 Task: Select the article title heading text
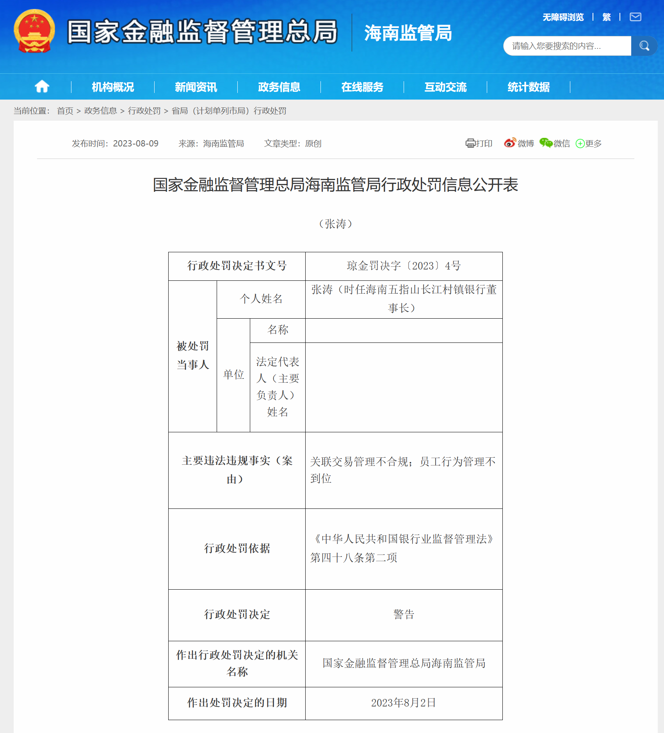[x=335, y=185]
